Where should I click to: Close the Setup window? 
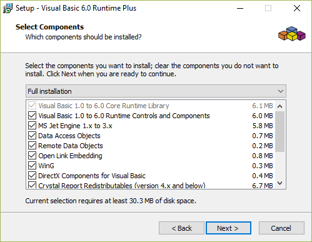(297, 8)
